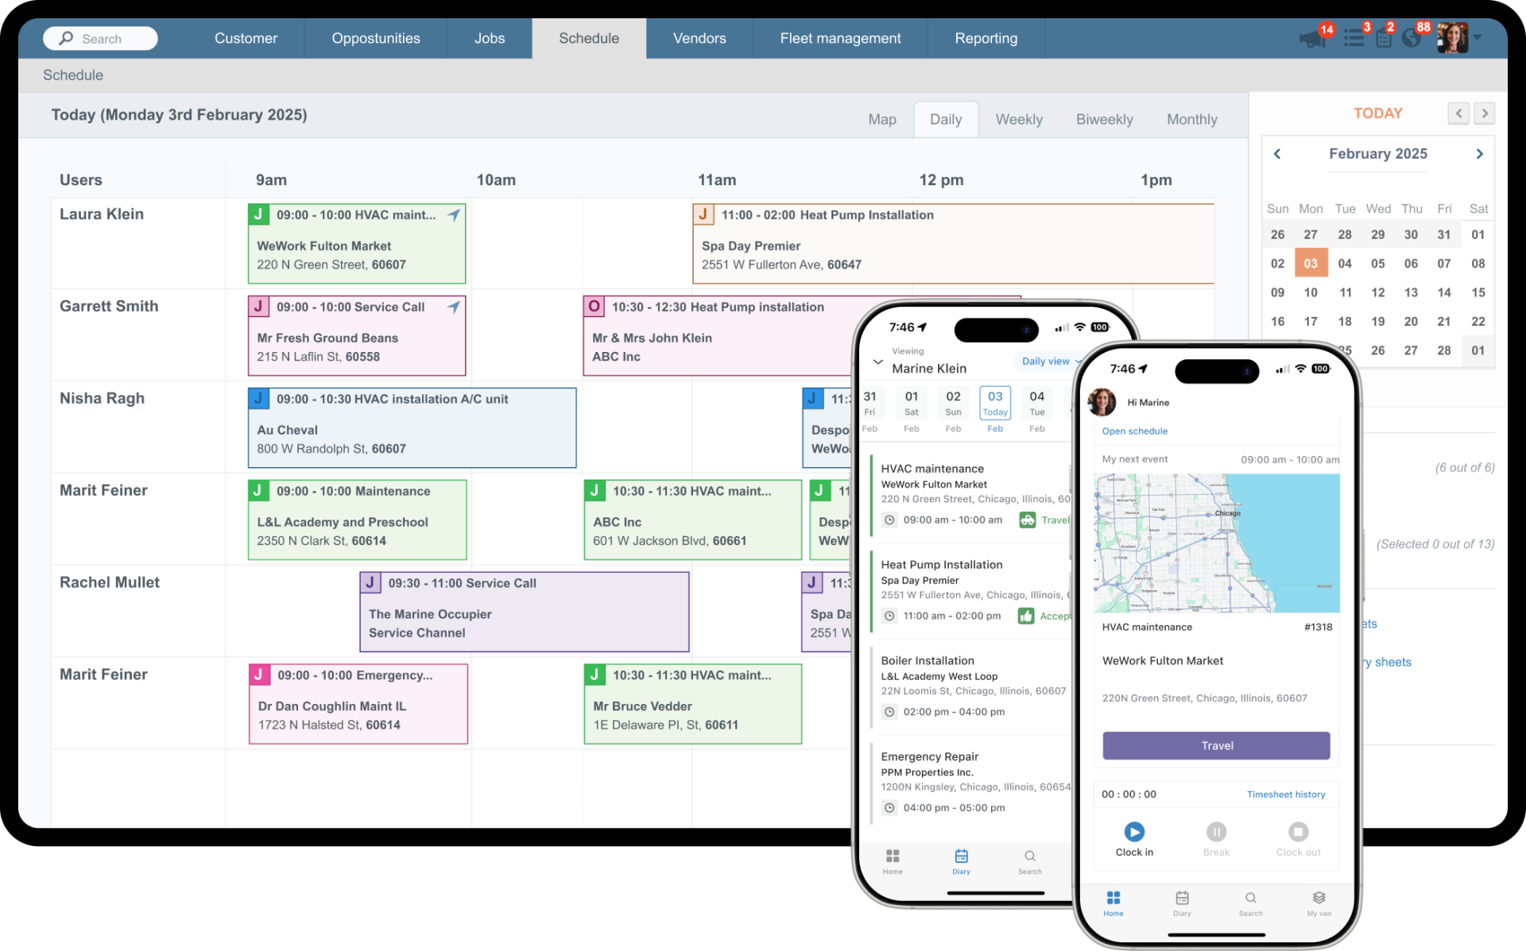
Task: Click the Search input field
Action: 100,37
